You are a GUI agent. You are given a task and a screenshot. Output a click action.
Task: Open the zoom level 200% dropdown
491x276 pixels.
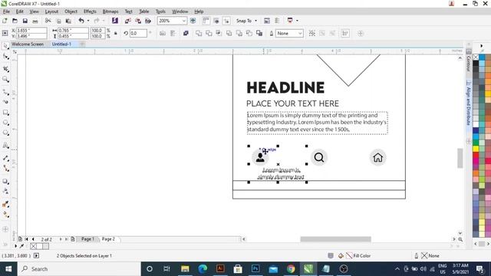184,21
